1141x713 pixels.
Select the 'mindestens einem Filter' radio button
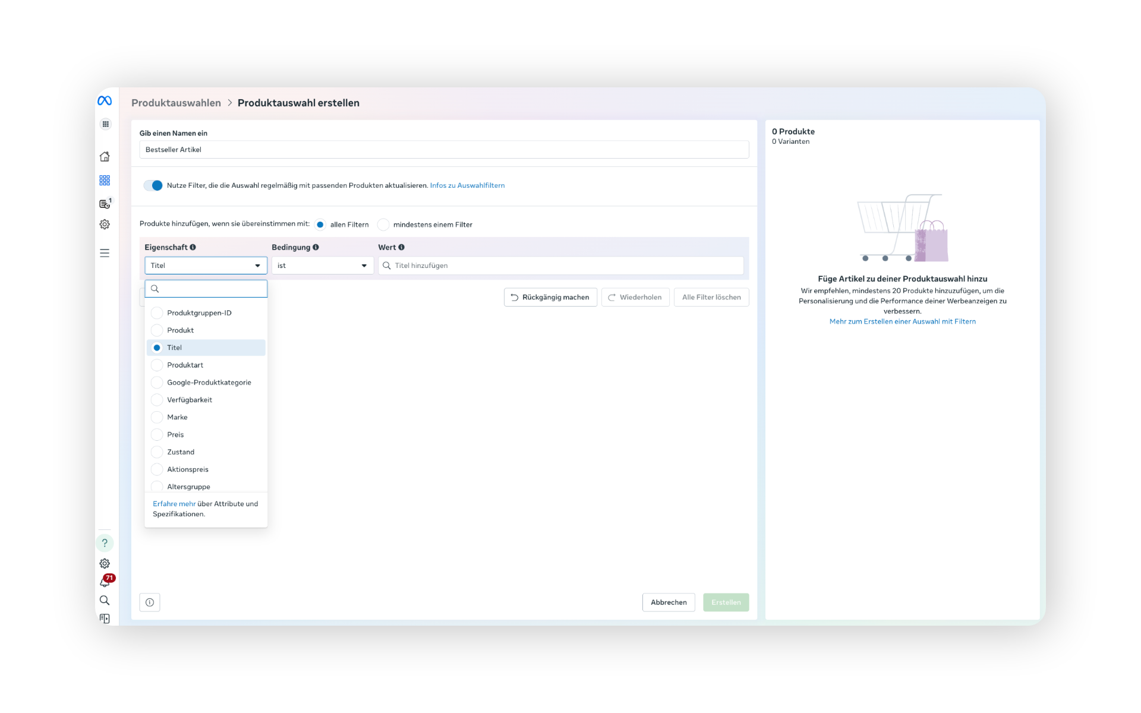tap(383, 225)
